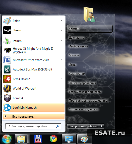Launch Google Chrome from the taskbar
Screen dimensions: 132x144
53,139
